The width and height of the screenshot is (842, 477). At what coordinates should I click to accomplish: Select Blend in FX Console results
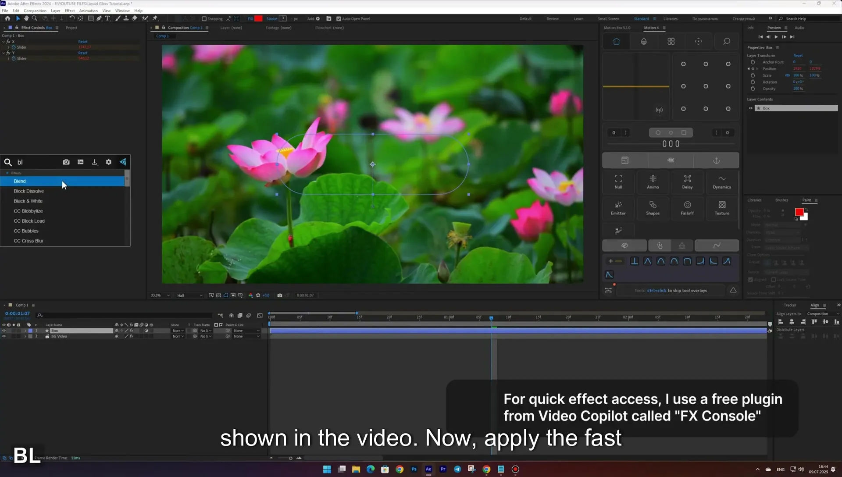coord(62,181)
